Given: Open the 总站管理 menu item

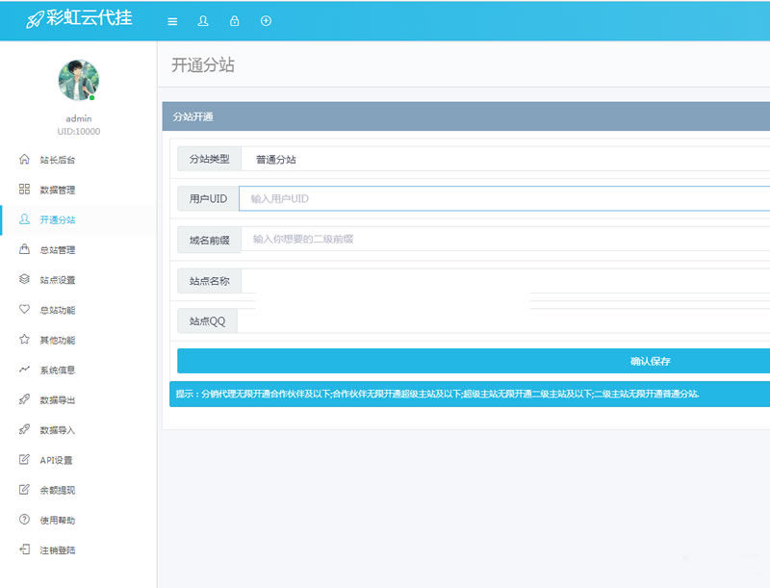Looking at the screenshot, I should [x=79, y=250].
